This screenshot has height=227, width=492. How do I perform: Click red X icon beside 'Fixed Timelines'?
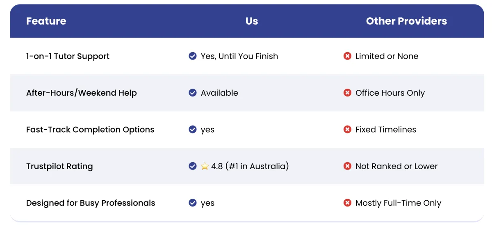347,130
